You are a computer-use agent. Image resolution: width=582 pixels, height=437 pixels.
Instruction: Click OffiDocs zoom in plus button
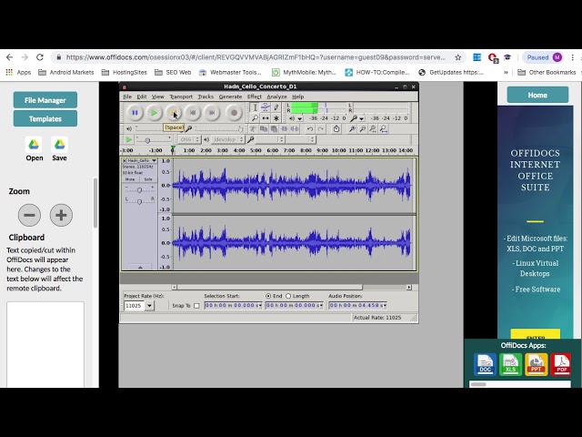click(61, 215)
